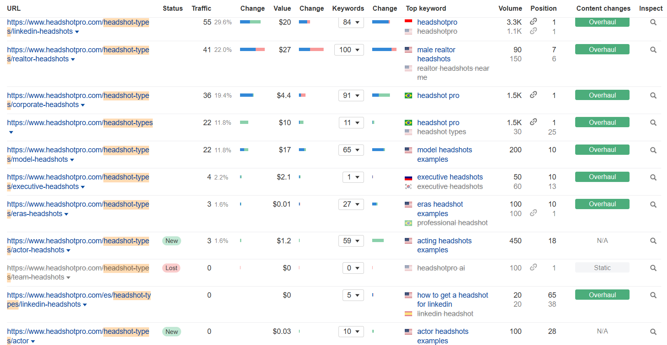
Task: Open keywords dropdown showing 10
Action: point(351,331)
